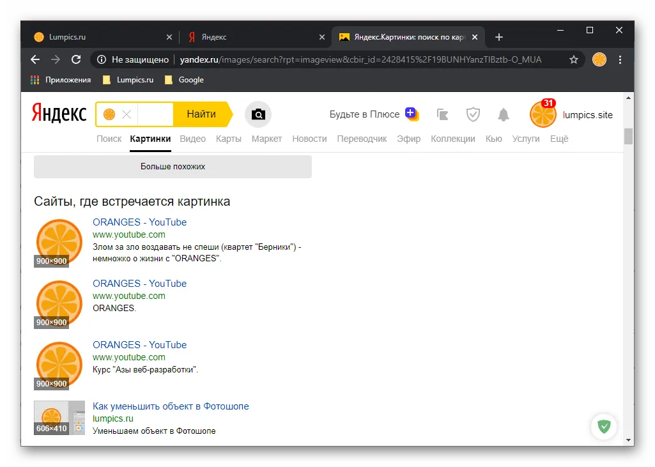Viewport: 655px width, 467px height.
Task: Click the scrollbar up arrow
Action: click(x=628, y=98)
